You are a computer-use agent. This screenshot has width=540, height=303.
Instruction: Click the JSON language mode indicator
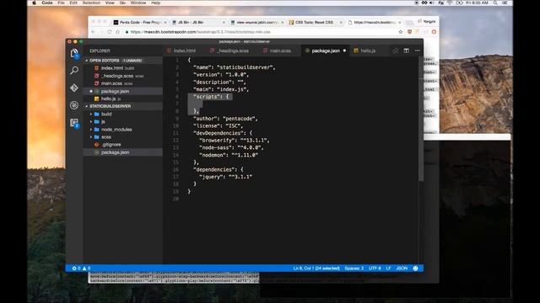coord(402,268)
